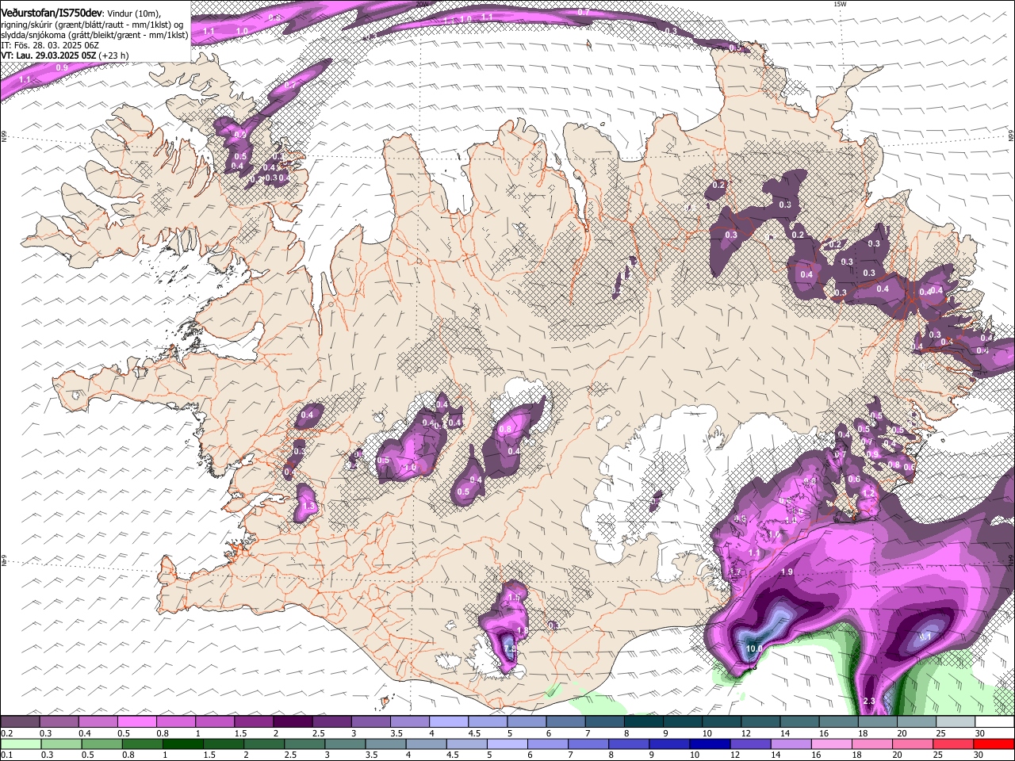The height and width of the screenshot is (761, 1015).
Task: Pick the upper legend swatch labelled 0.2
Action: point(20,722)
